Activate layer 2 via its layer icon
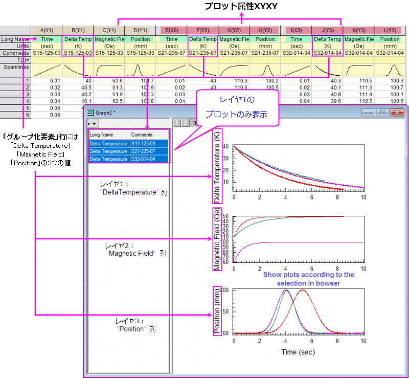The height and width of the screenshot is (378, 409). (185, 123)
